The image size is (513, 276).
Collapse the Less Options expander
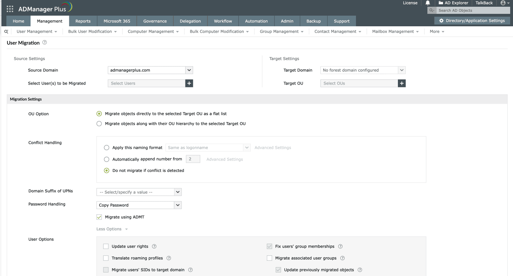112,229
